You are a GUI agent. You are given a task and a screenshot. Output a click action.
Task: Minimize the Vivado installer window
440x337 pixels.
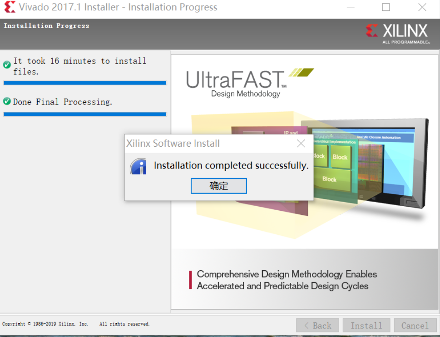coord(351,7)
